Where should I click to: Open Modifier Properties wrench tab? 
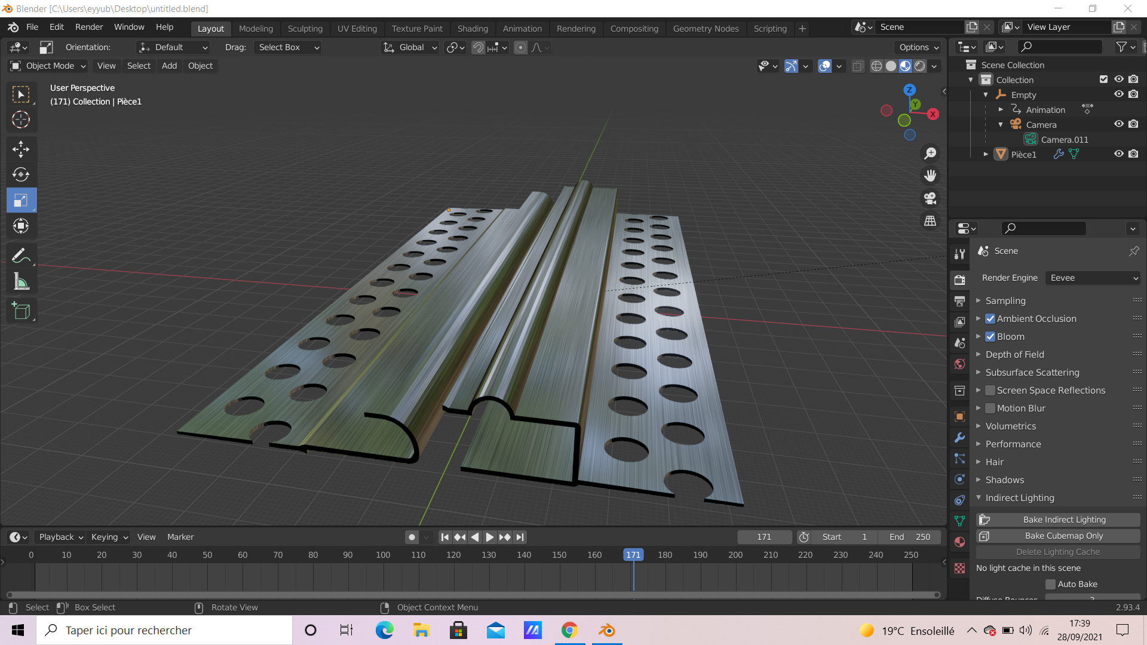point(959,438)
